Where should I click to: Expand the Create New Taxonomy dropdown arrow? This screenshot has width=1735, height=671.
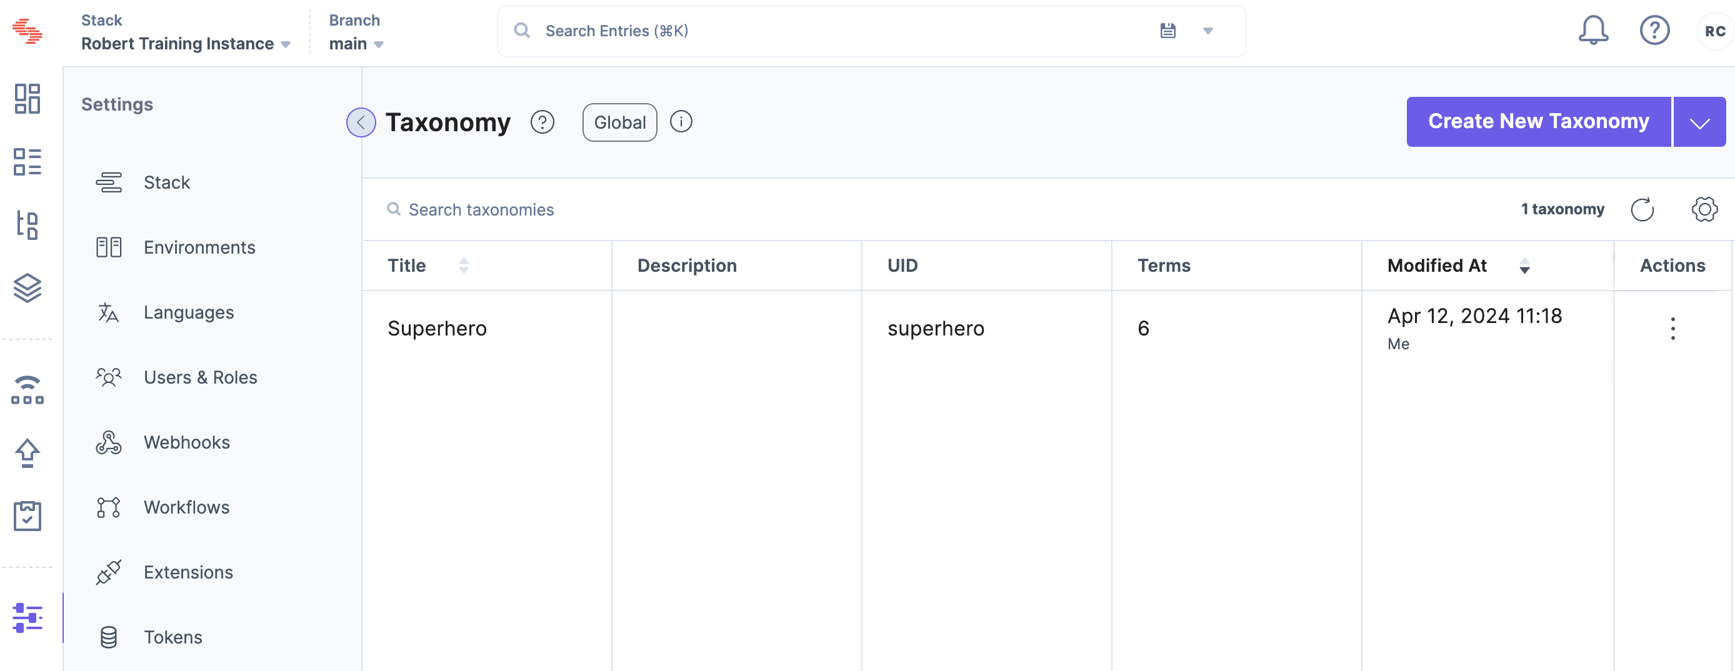click(x=1699, y=122)
